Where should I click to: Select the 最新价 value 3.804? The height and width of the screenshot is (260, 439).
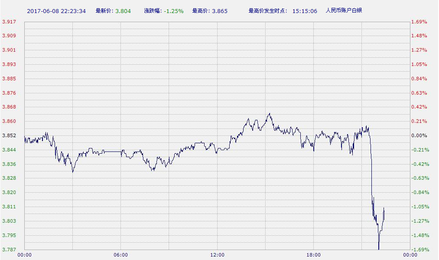click(123, 11)
